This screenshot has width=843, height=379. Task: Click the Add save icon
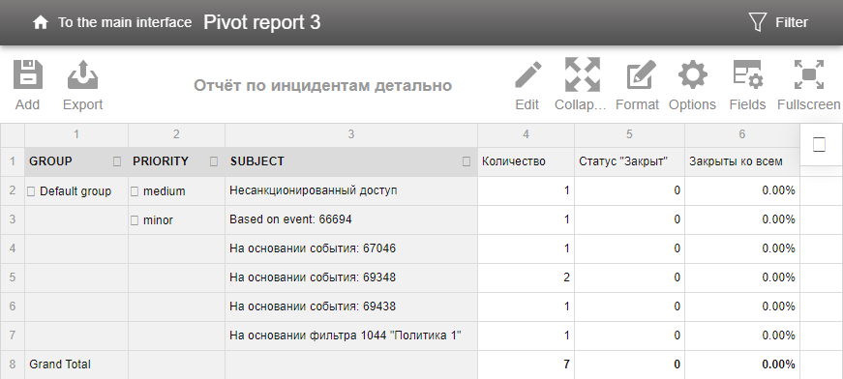[27, 74]
